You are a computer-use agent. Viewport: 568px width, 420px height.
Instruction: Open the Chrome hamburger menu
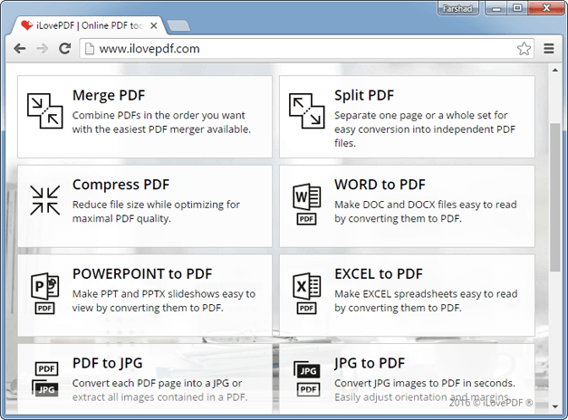(x=549, y=49)
